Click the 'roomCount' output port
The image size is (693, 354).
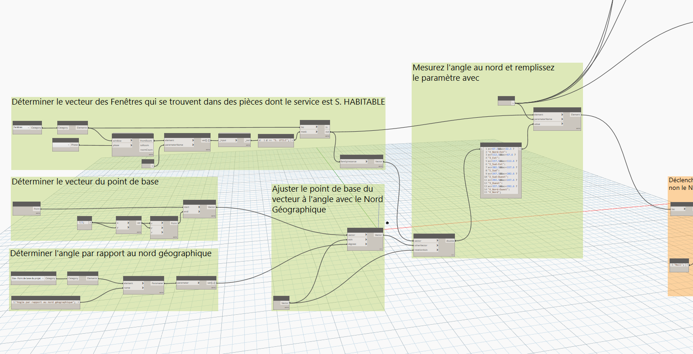pyautogui.click(x=146, y=150)
